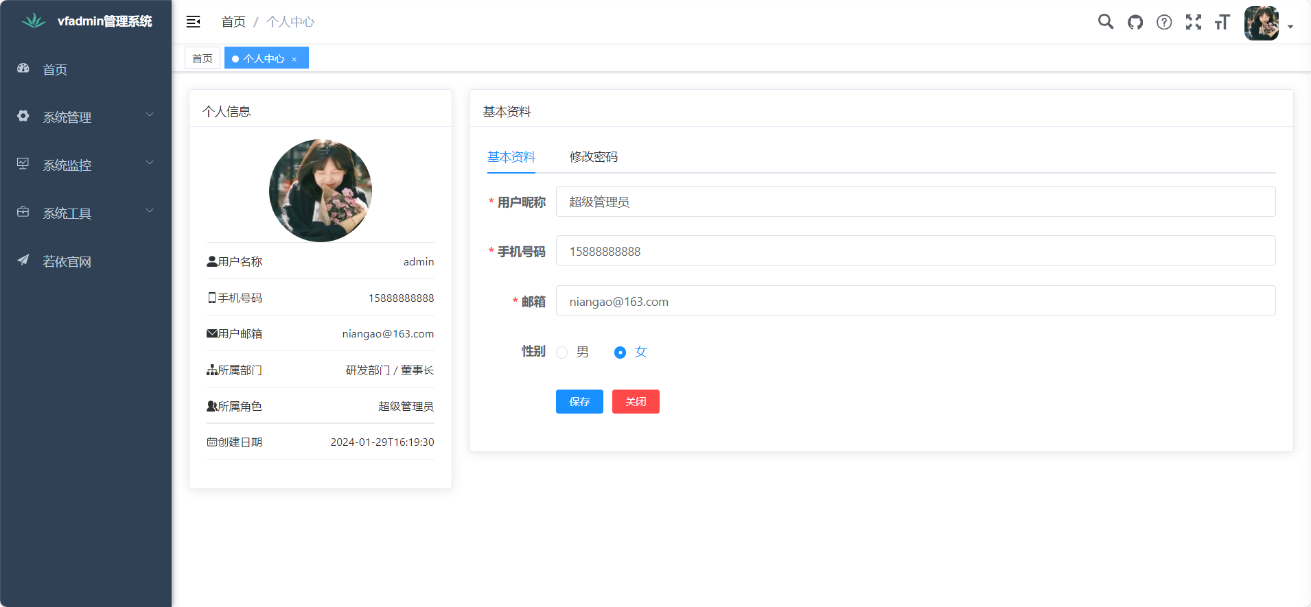This screenshot has height=607, width=1311.
Task: Expand the 系统监控 sidebar menu
Action: [86, 165]
